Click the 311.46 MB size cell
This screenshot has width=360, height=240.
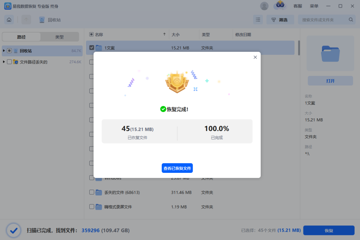click(x=181, y=192)
